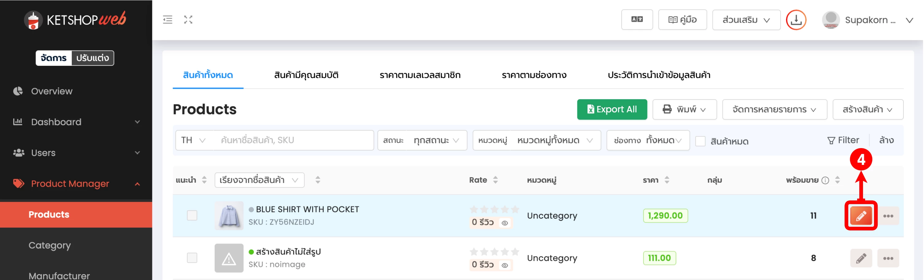
Task: Show reviews eye icon for BLUE SHIRT
Action: 504,223
